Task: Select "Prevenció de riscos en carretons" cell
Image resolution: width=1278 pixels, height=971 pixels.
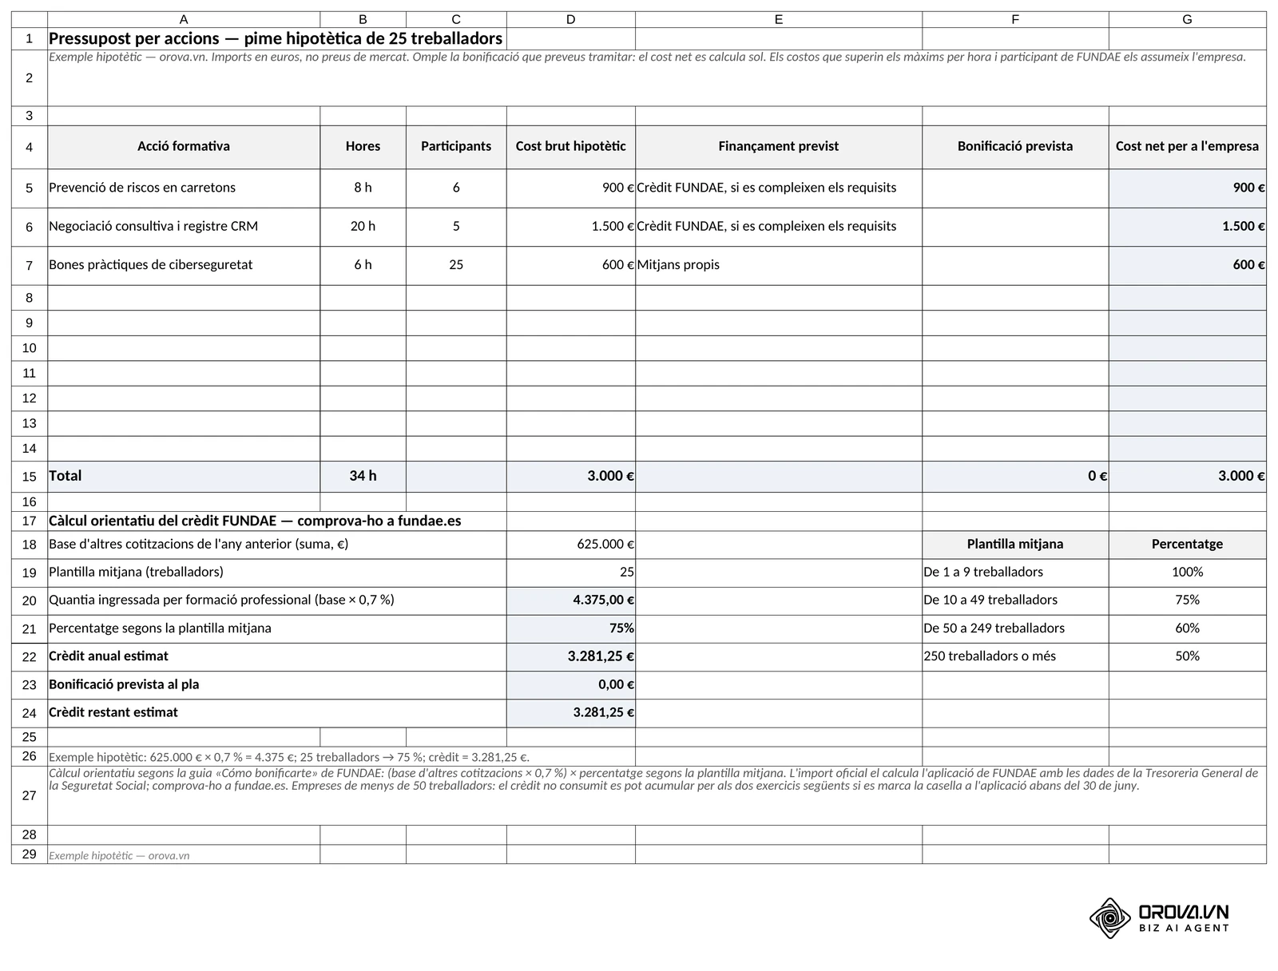Action: [184, 188]
